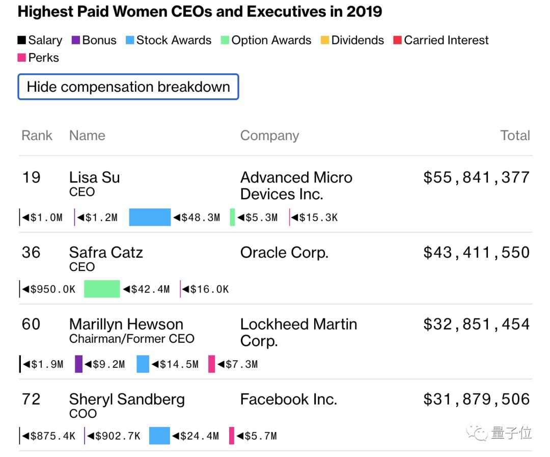Click Lisa Su's blue stock awards bar
Screen dimensions: 550x457
(150, 217)
